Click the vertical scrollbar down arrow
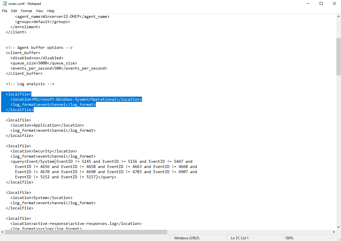 (338, 227)
